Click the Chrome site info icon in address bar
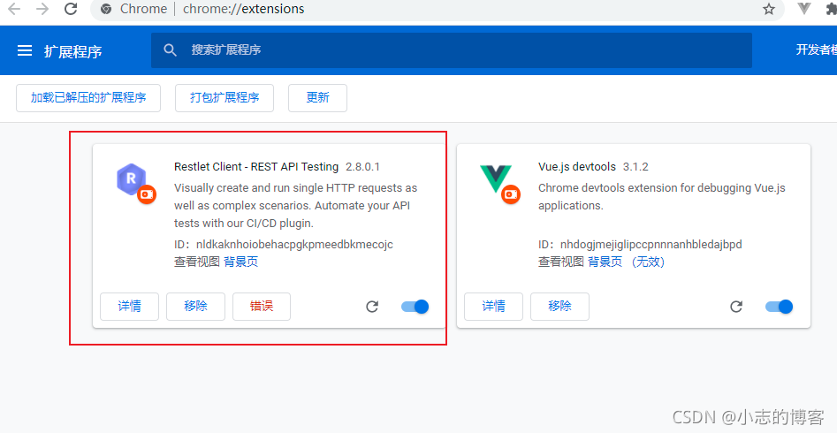837x433 pixels. pyautogui.click(x=106, y=9)
